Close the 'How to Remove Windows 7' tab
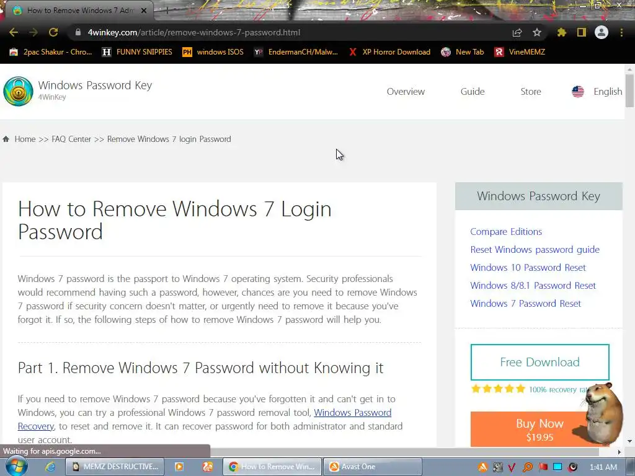This screenshot has width=635, height=476. (144, 11)
